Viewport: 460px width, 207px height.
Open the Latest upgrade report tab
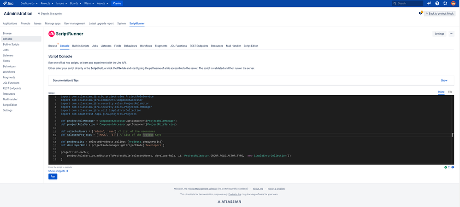point(101,23)
